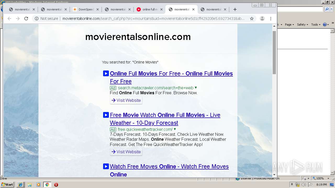This screenshot has height=188, width=335.
Task: Open the network tray icon
Action: click(298, 185)
